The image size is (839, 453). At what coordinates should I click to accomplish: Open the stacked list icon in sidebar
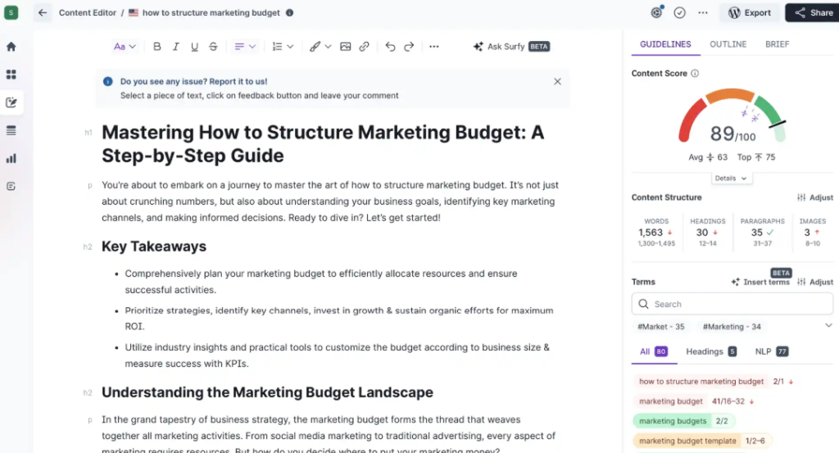click(11, 130)
